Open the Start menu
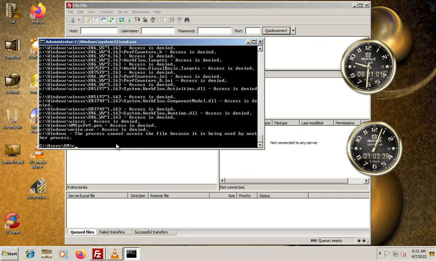This screenshot has width=436, height=261. (9, 254)
